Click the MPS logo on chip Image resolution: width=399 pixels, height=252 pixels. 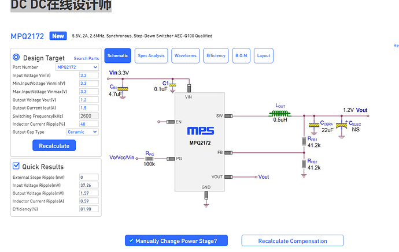click(x=201, y=131)
